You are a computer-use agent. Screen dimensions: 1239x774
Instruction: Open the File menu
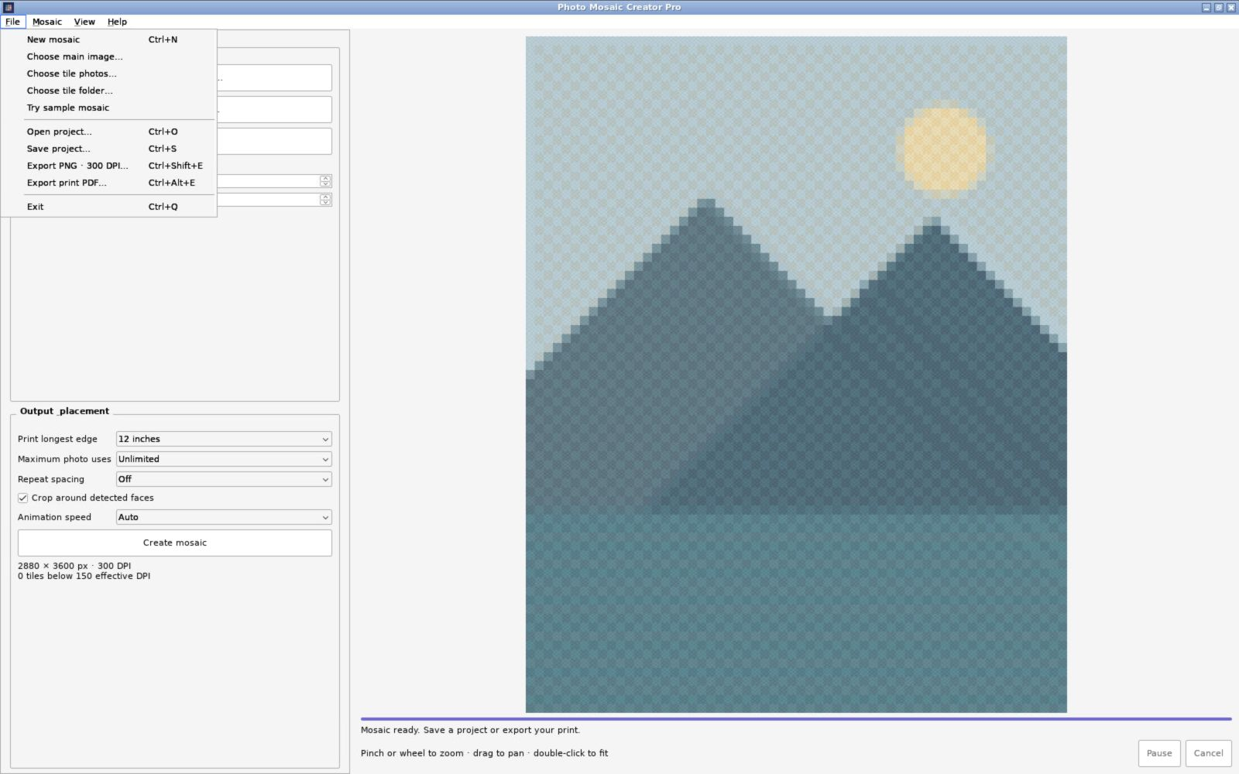tap(13, 22)
